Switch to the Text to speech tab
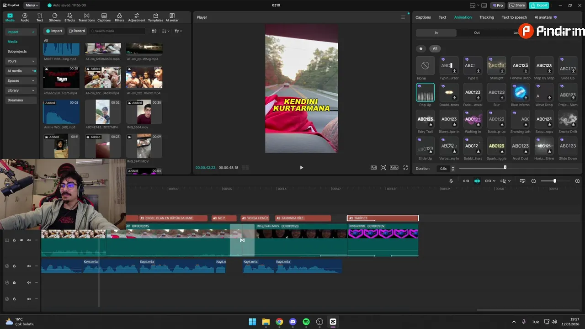Viewport: 585px width, 329px height. (x=514, y=17)
